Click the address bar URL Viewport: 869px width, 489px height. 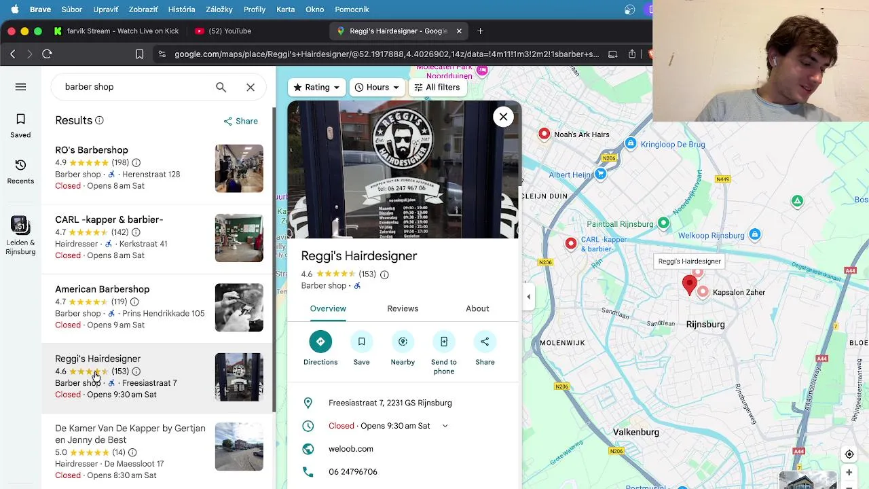[387, 54]
